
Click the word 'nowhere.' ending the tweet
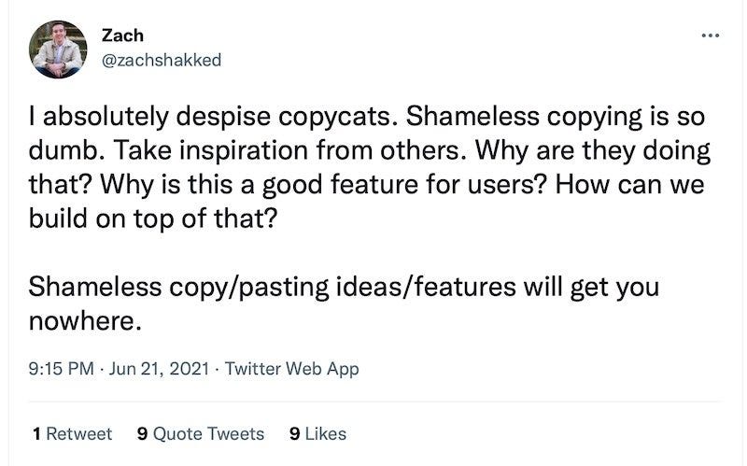pos(86,323)
